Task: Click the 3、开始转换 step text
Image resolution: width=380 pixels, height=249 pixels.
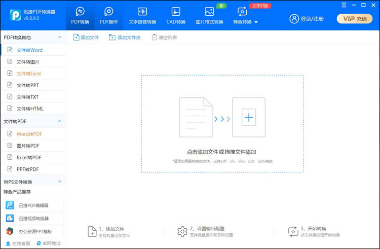Action: click(x=313, y=228)
